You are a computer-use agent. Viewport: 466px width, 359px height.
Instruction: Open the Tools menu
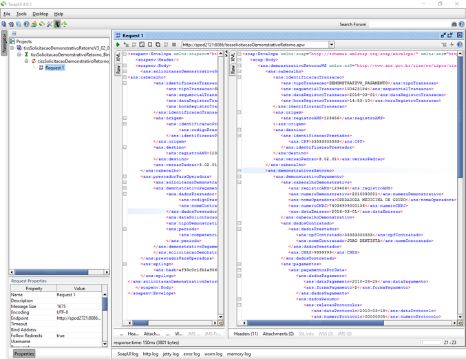pos(21,14)
